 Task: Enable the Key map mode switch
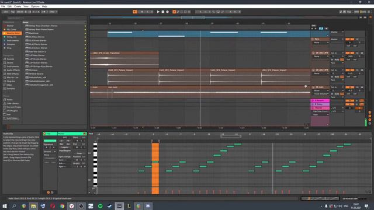(349, 12)
